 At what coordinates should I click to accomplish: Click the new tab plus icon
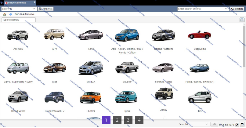coord(2,3)
